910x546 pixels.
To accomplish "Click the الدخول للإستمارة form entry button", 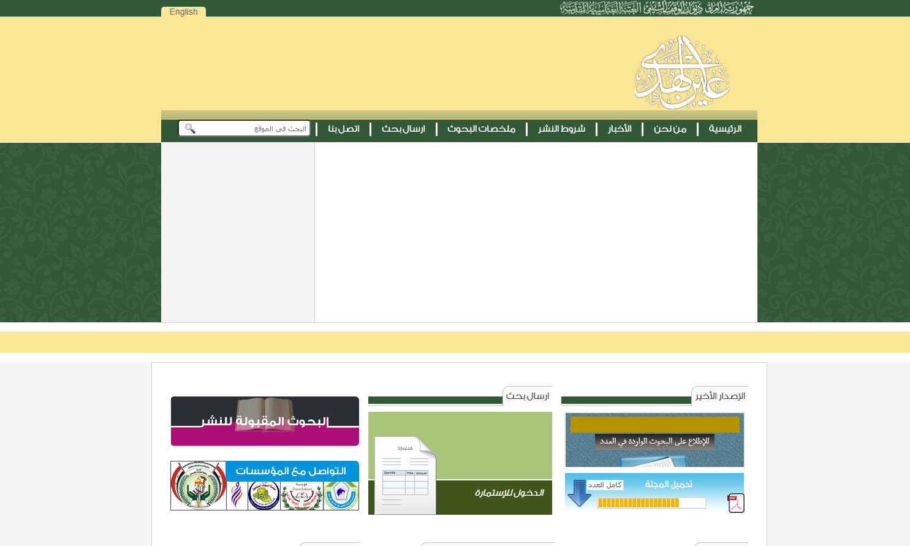I will pos(509,493).
